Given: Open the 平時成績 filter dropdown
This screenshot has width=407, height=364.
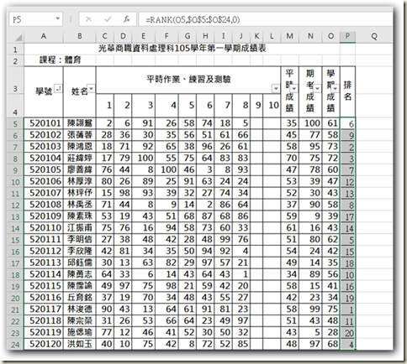Looking at the screenshot, I should pos(294,89).
